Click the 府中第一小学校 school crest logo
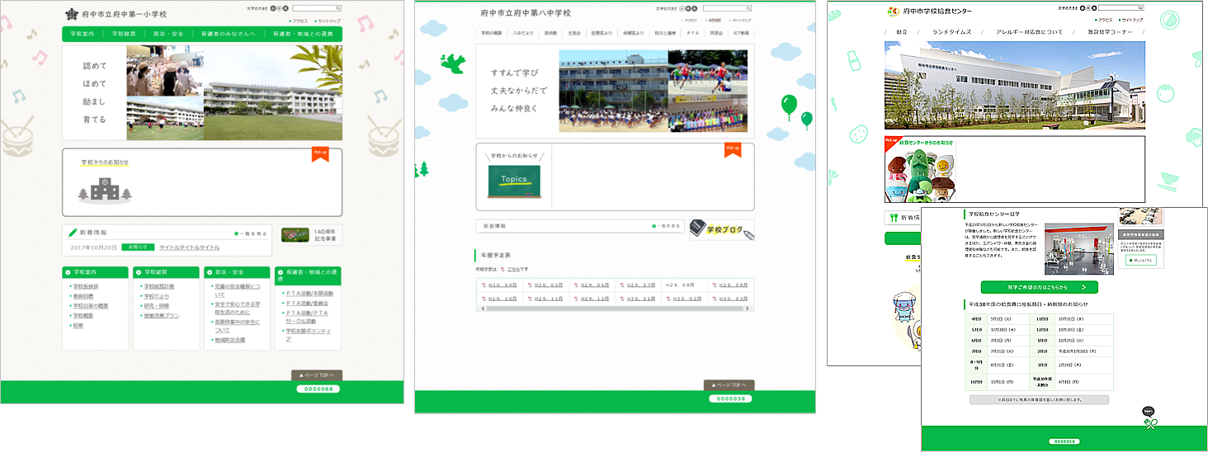The image size is (1208, 452). point(72,14)
